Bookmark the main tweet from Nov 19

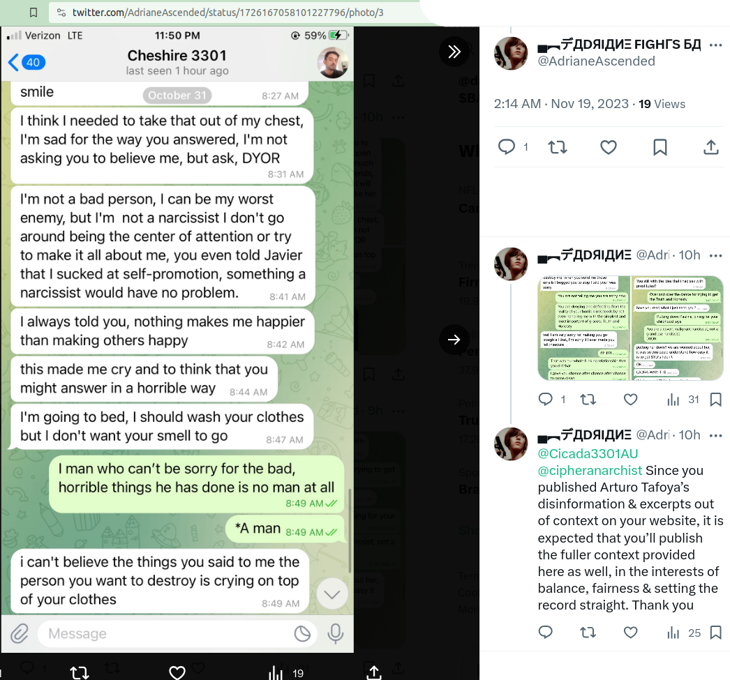pos(660,147)
